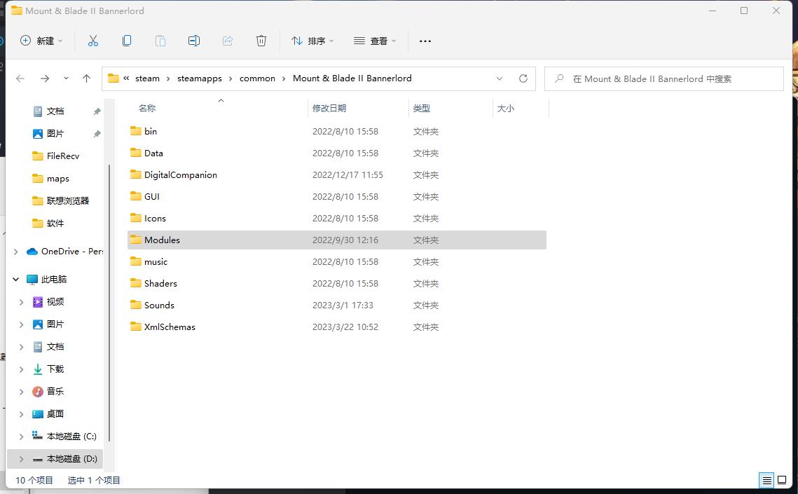
Task: Click the Sounds folder icon
Action: coord(135,305)
